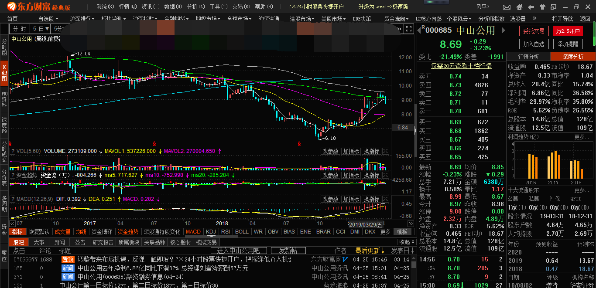Switch to the 行情分析 tab
This screenshot has height=288, width=596.
pos(528,57)
